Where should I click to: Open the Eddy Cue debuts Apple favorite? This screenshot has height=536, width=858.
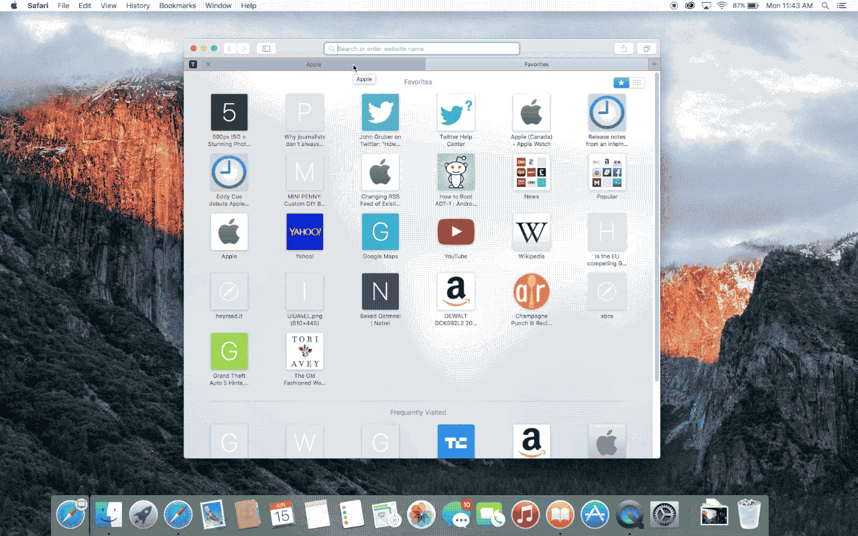click(229, 172)
